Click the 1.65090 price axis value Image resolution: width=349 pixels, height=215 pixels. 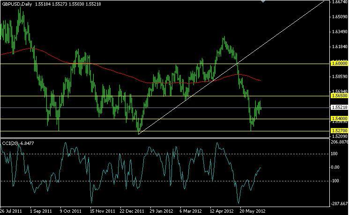tap(340, 17)
